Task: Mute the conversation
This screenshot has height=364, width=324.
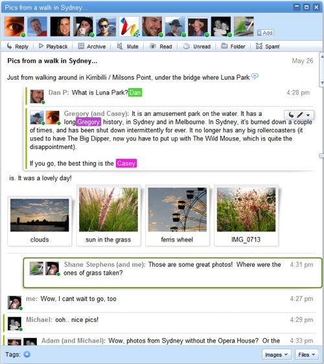Action: point(127,47)
